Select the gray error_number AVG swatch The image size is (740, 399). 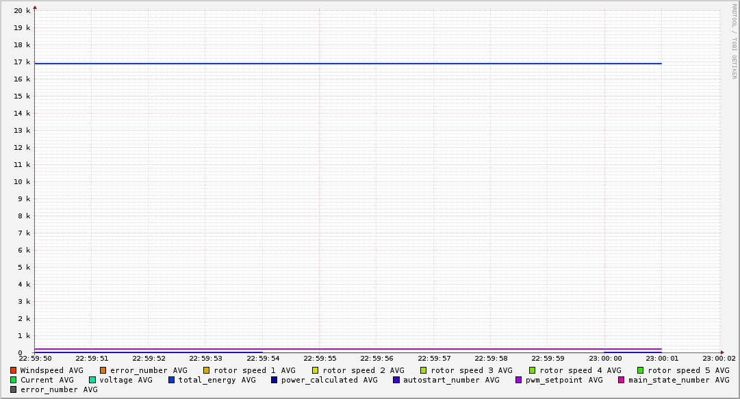tap(14, 389)
